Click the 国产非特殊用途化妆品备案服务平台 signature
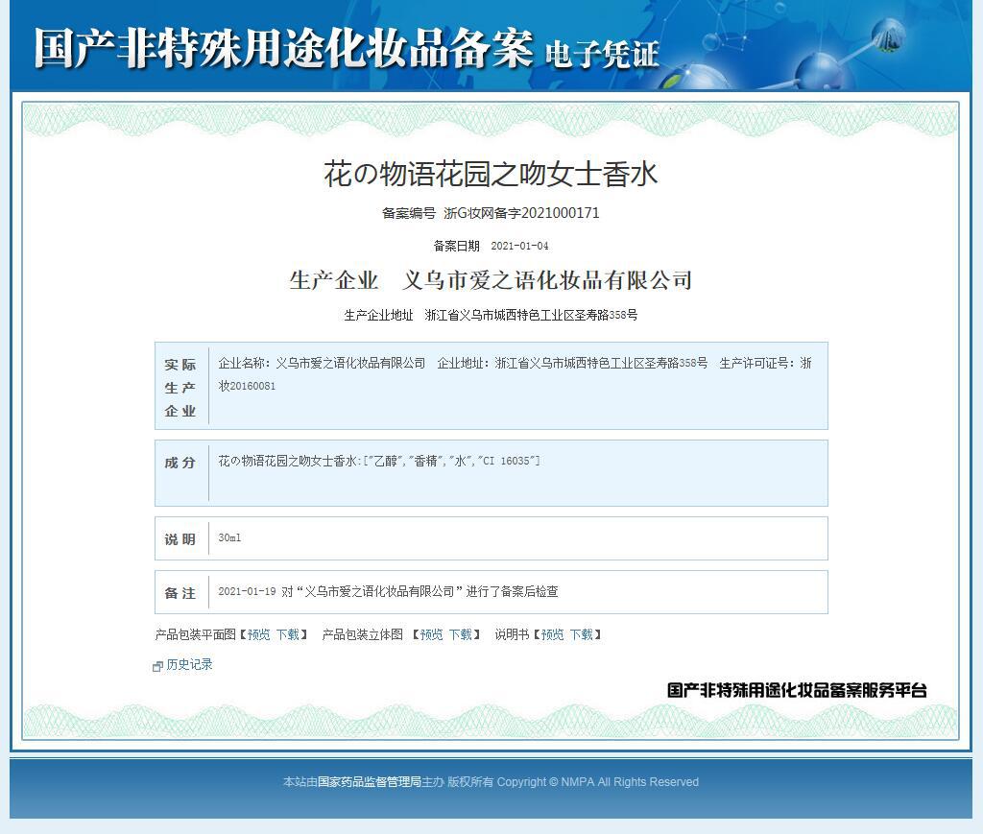The width and height of the screenshot is (983, 834). tap(797, 690)
